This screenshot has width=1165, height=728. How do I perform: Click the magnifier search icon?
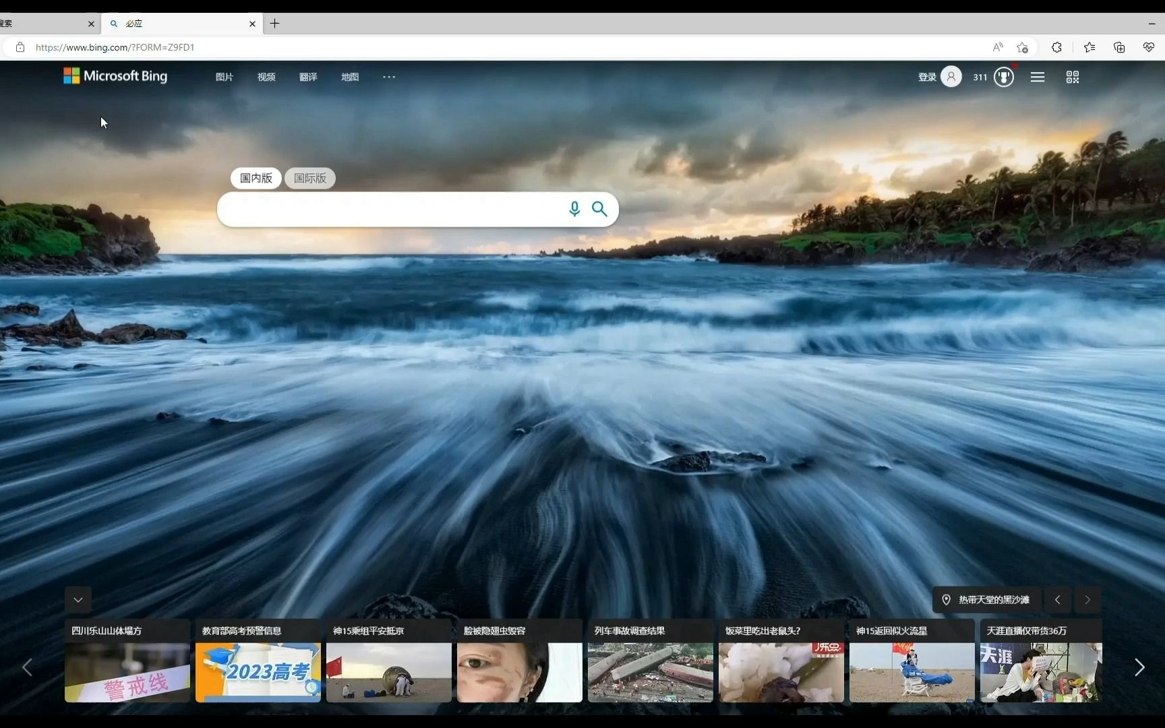click(x=599, y=209)
